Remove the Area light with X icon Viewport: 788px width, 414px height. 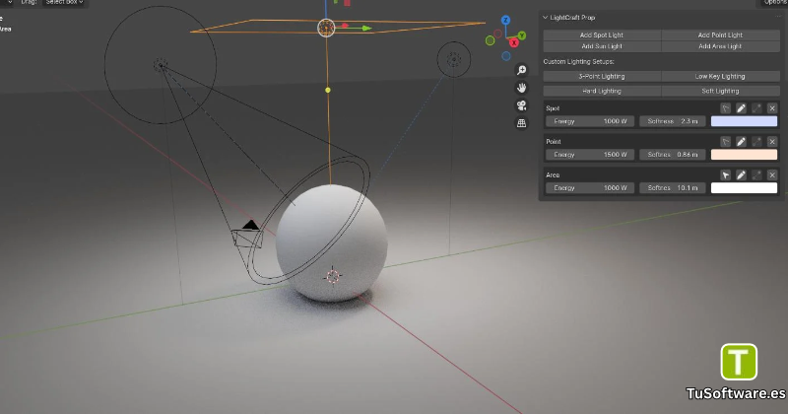772,175
